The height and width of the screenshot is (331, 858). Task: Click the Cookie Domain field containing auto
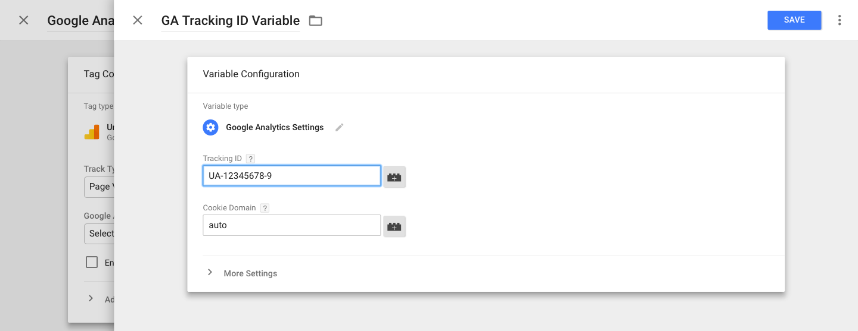(291, 225)
